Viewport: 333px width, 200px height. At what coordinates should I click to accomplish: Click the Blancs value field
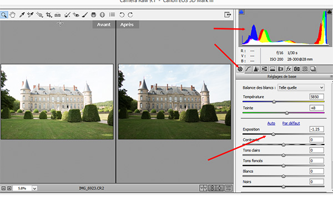[x=317, y=171]
